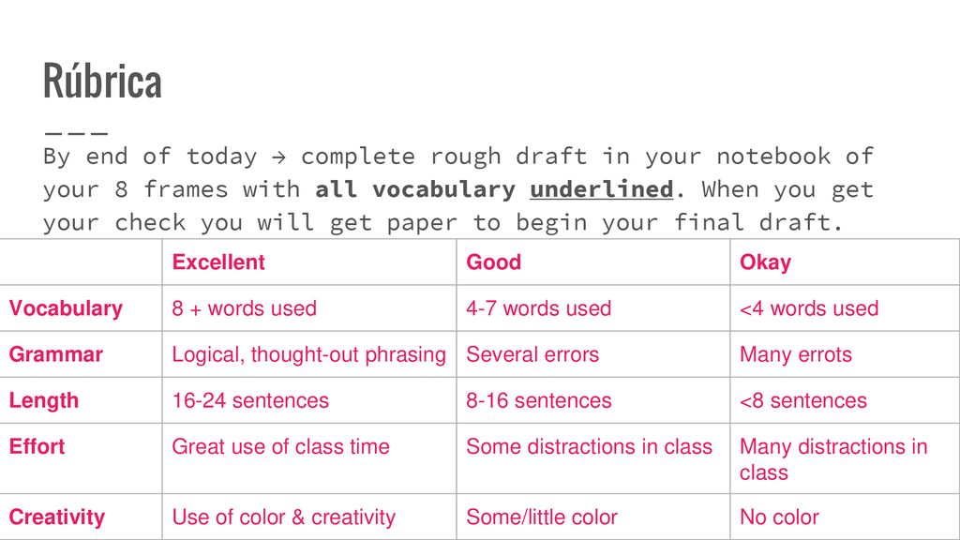Click the Excellent column header
The width and height of the screenshot is (960, 540).
(217, 262)
